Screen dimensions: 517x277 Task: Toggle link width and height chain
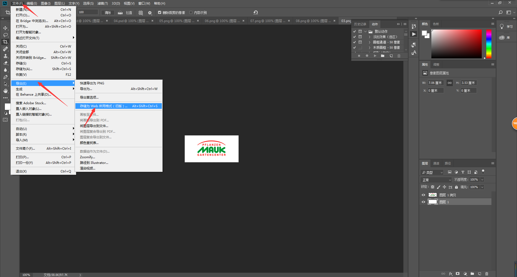point(450,83)
